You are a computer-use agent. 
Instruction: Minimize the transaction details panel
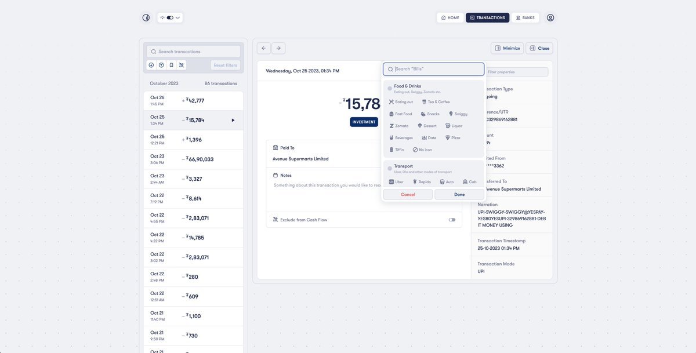[x=507, y=48]
